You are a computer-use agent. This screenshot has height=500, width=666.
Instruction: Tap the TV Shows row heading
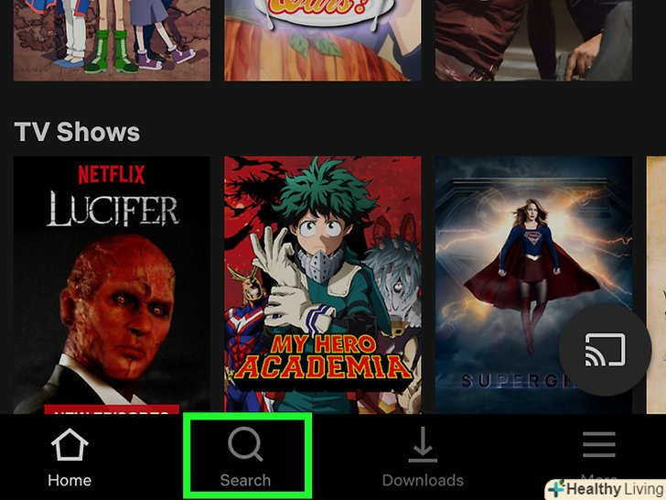pos(77,132)
